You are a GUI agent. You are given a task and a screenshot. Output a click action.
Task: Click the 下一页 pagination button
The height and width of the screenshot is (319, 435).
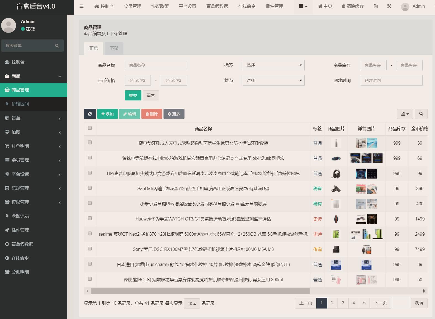click(x=380, y=303)
